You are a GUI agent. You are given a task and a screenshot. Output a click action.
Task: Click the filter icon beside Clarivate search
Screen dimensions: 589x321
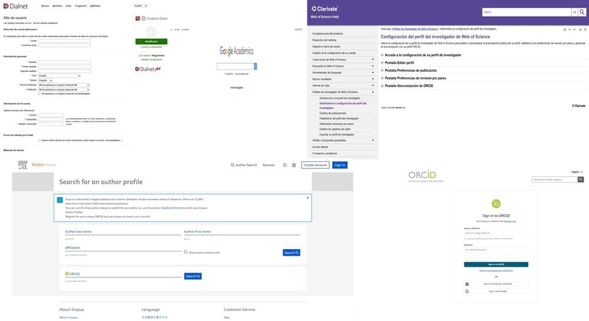pyautogui.click(x=574, y=12)
